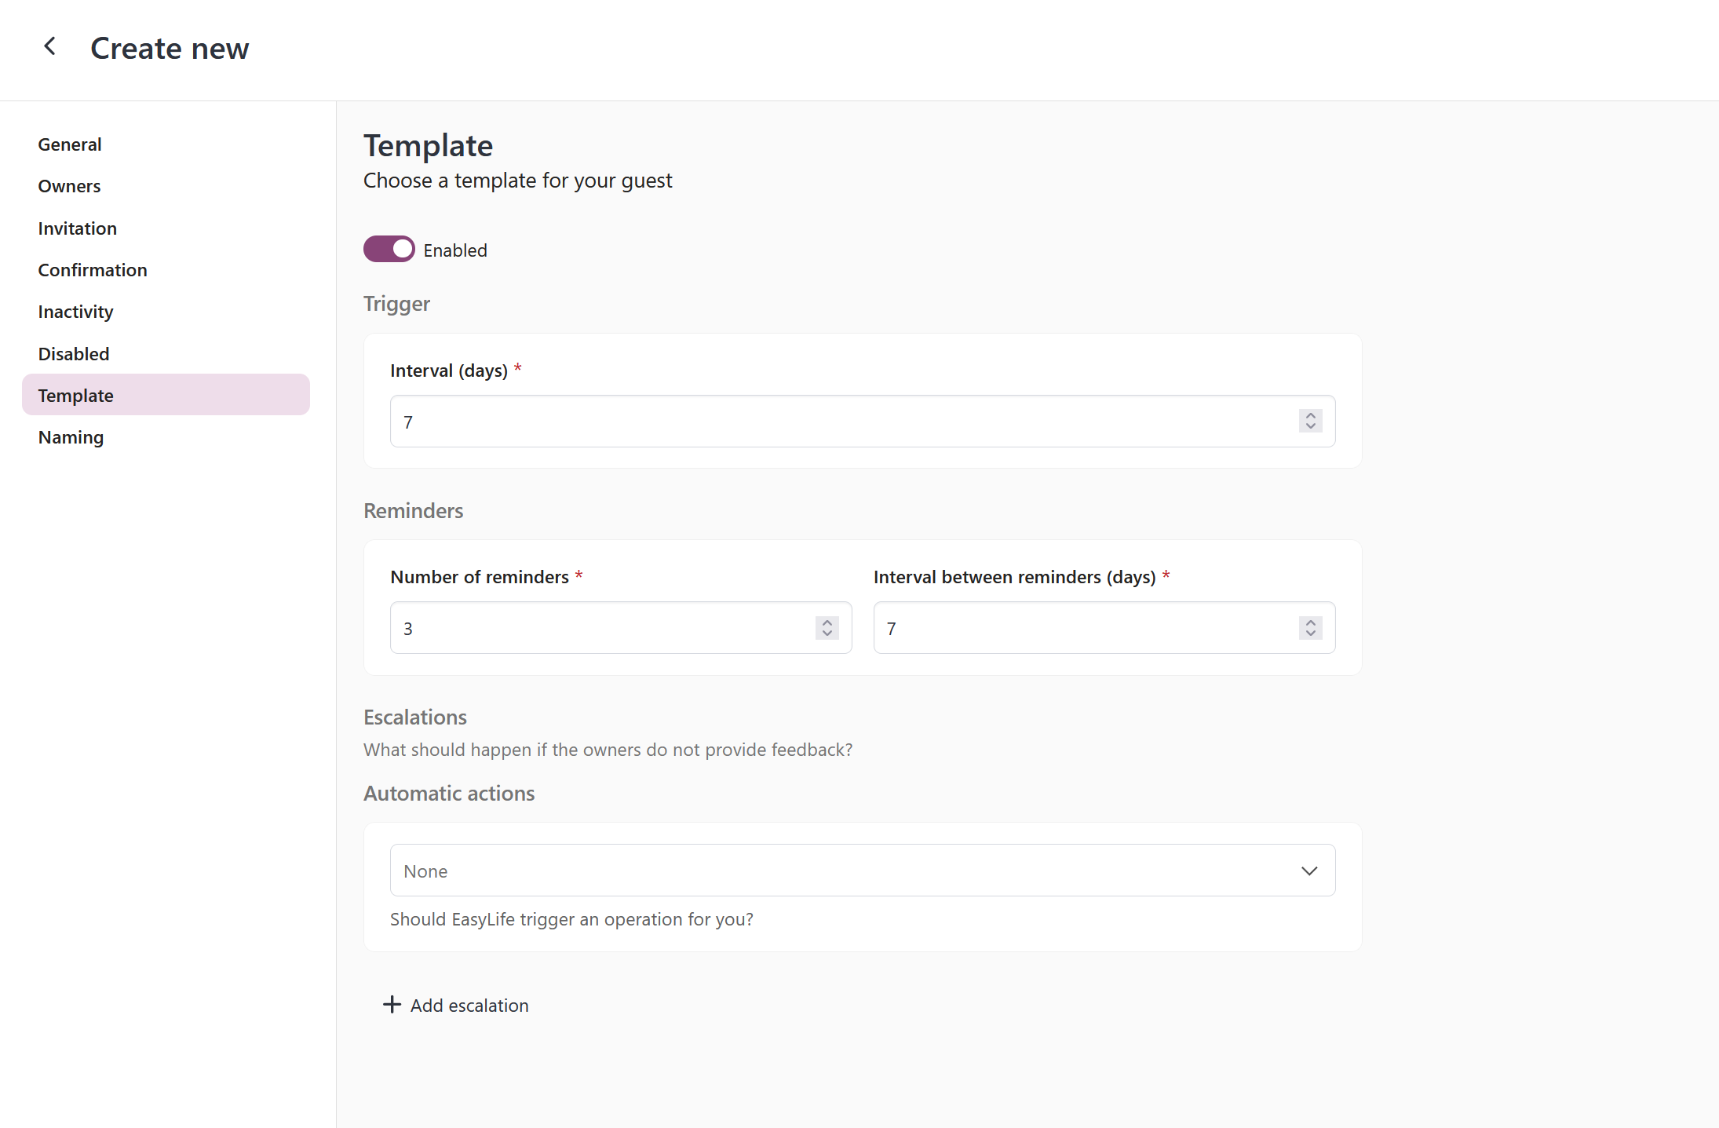Click the chevron on the None selector
The width and height of the screenshot is (1719, 1128).
click(1308, 870)
